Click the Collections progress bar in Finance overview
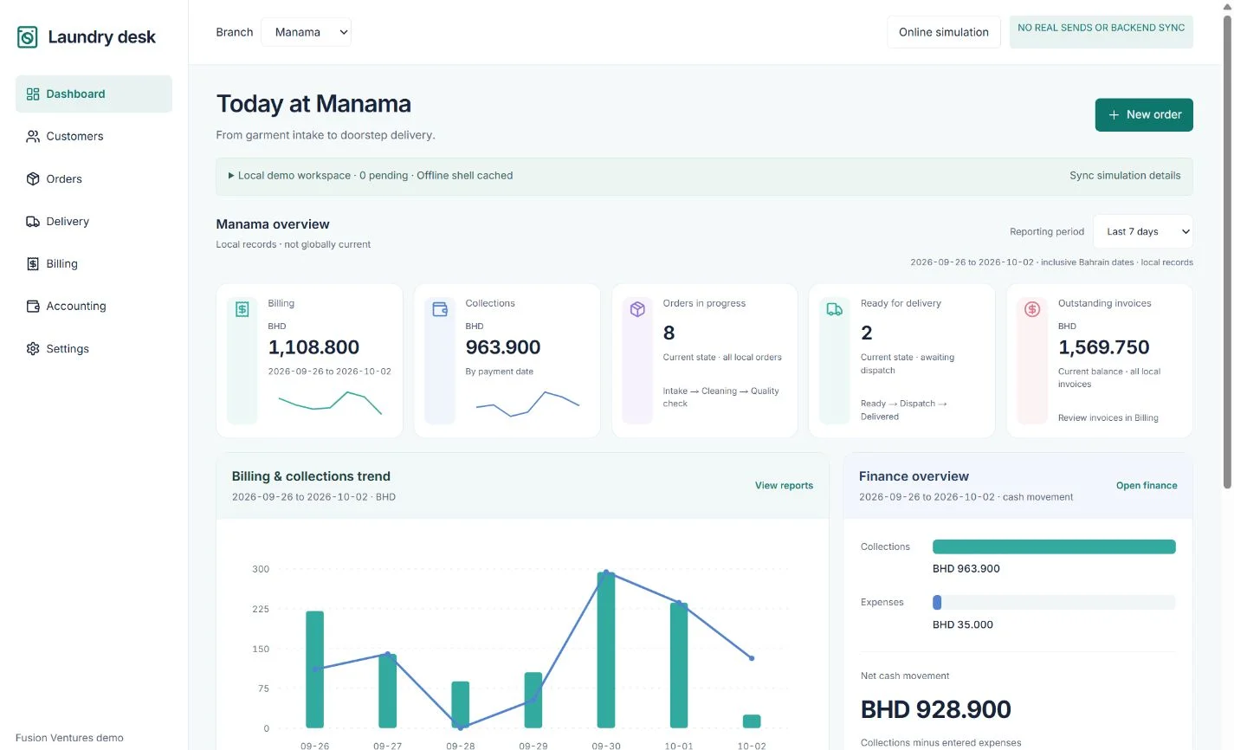The image size is (1234, 750). (1054, 546)
